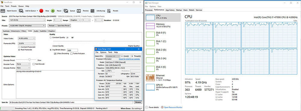The height and width of the screenshot is (111, 301).
Task: Switch to the Filters tab
Action: tap(24, 31)
